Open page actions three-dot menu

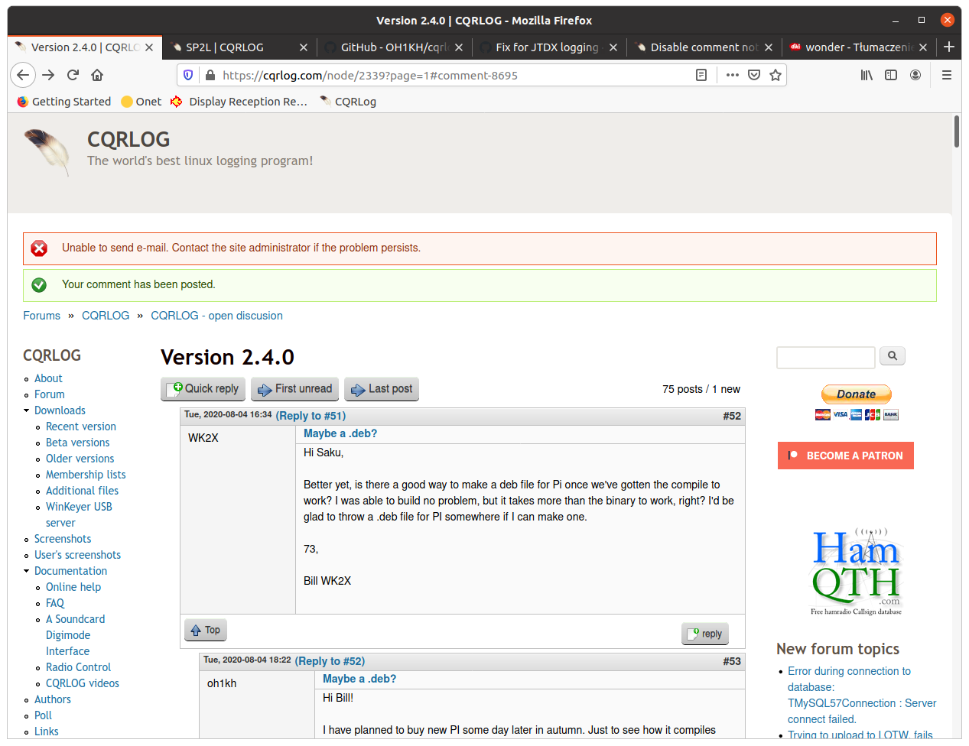(x=732, y=75)
